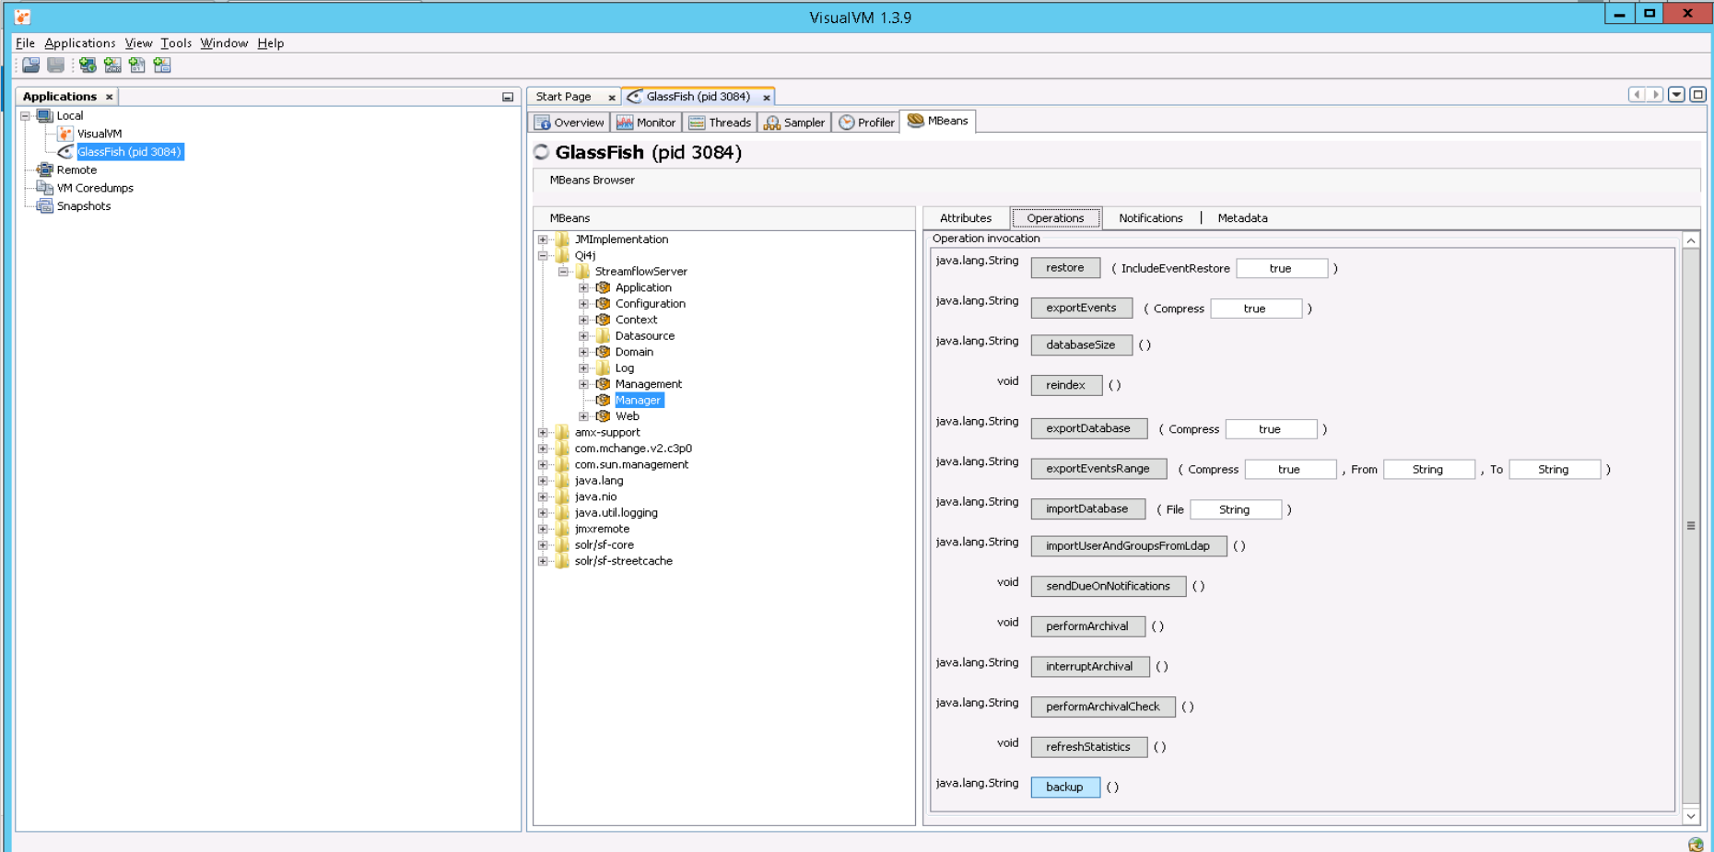Expand the com.mchange.v2.c3p0 node
This screenshot has width=1714, height=852.
pyautogui.click(x=543, y=449)
